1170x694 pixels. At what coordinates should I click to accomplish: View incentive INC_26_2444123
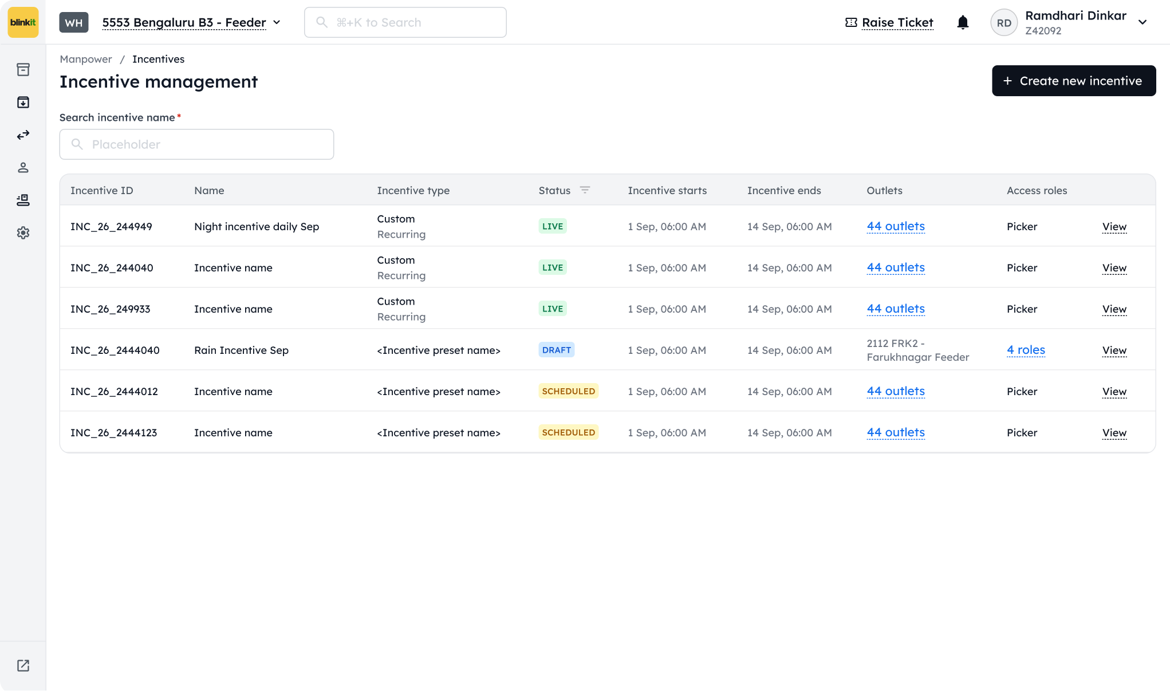1114,433
